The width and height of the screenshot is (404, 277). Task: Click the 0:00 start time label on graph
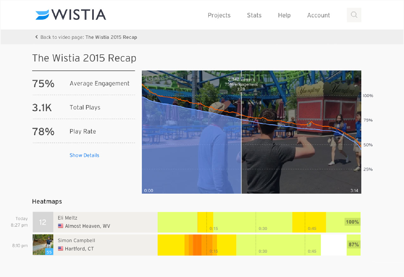[x=149, y=190]
